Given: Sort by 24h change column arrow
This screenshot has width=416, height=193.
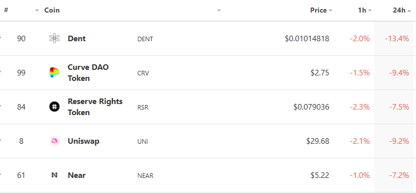Looking at the screenshot, I should [x=409, y=11].
